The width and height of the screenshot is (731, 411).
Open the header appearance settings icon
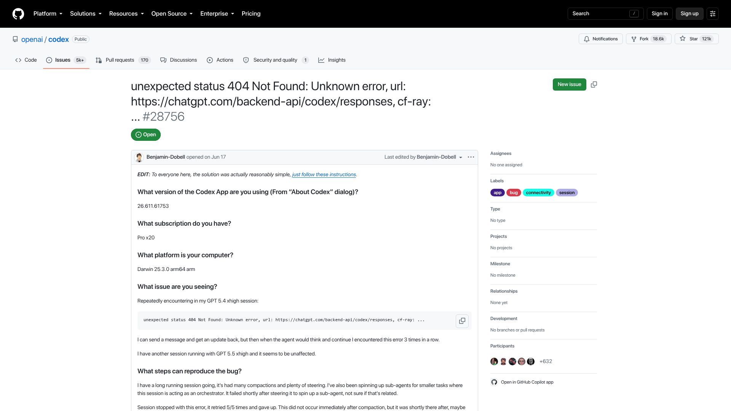click(x=712, y=14)
